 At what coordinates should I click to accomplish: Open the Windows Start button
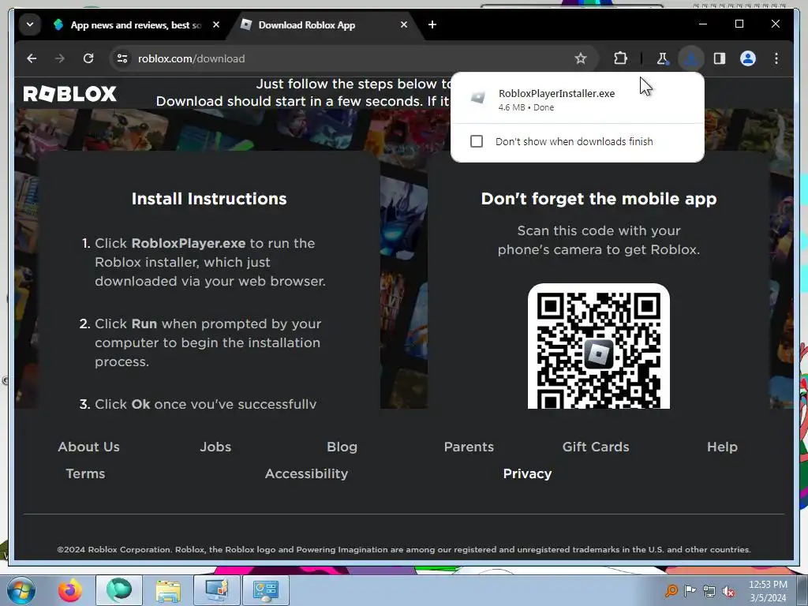point(21,590)
